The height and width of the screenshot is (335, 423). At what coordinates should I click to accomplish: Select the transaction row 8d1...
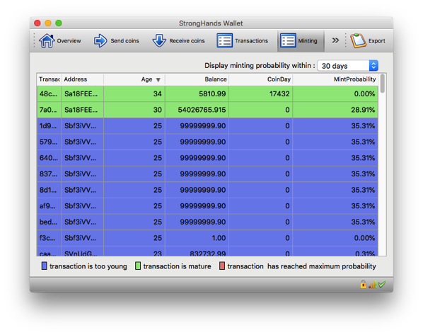point(207,190)
